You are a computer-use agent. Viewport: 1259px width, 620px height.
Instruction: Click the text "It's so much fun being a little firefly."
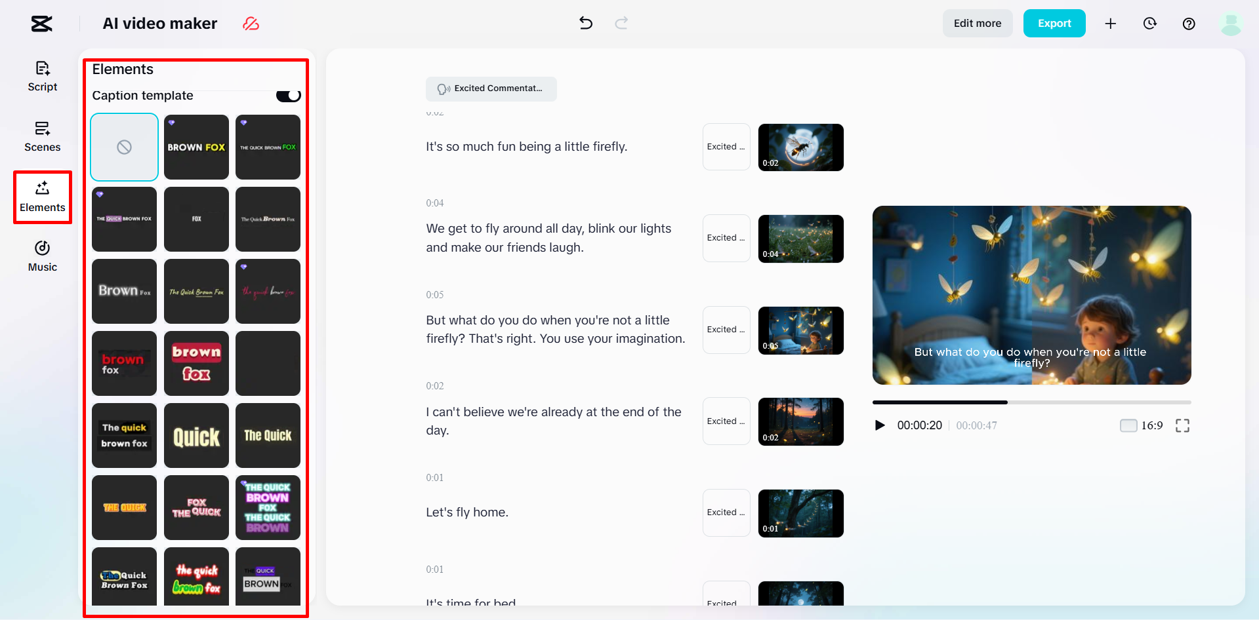(526, 147)
